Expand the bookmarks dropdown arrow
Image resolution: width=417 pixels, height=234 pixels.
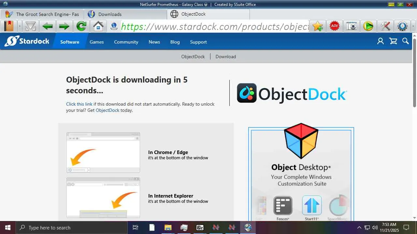[20, 26]
